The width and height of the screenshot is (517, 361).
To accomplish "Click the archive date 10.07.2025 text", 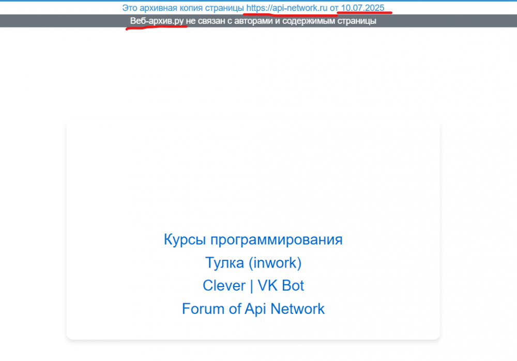I will point(362,8).
